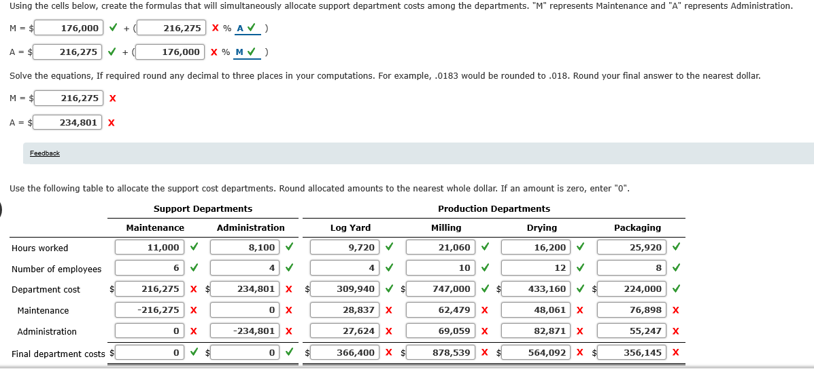Click the green checkmark next to Maintenance hours 11,000

click(194, 247)
